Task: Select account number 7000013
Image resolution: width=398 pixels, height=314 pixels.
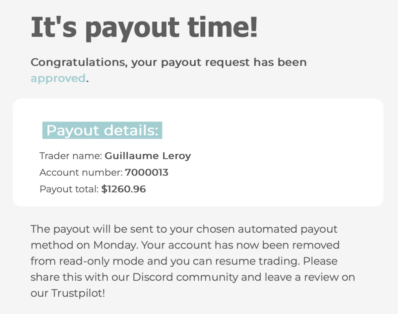Action: (147, 173)
